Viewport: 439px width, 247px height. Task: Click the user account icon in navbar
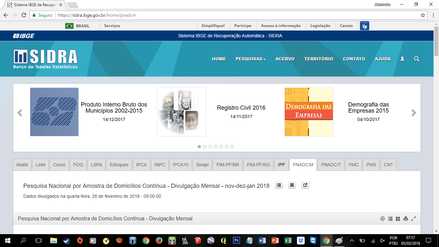click(402, 59)
